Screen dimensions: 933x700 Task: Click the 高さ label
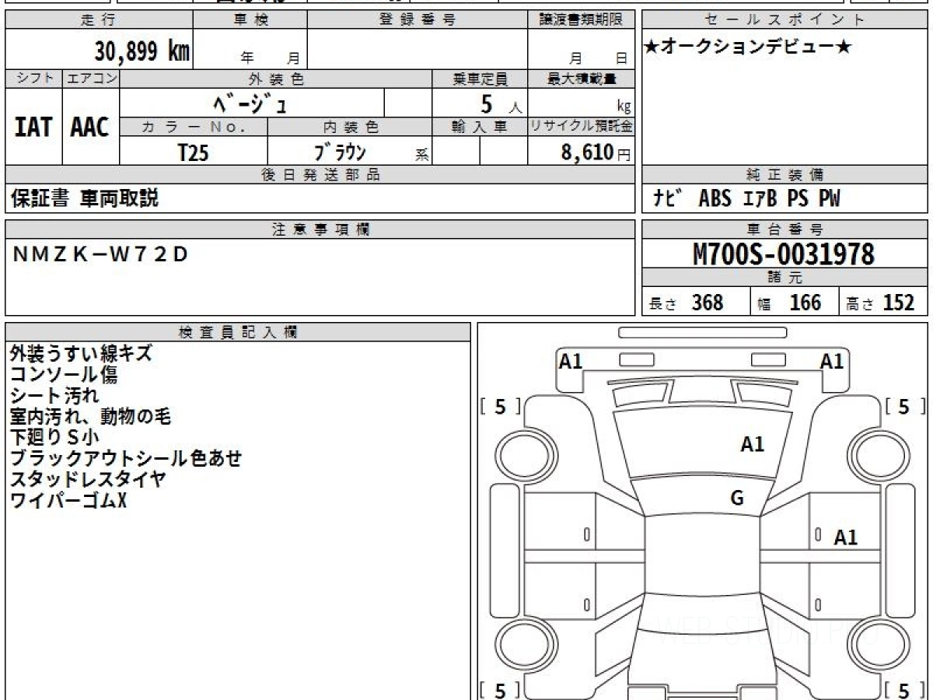coord(859,304)
